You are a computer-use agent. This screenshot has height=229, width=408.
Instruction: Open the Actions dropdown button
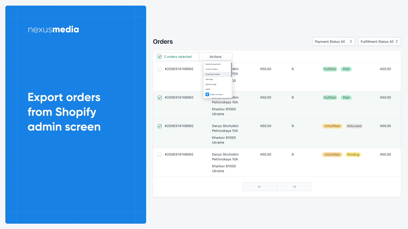[215, 56]
